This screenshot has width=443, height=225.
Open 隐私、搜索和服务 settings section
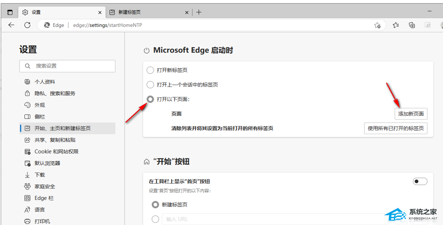[55, 93]
